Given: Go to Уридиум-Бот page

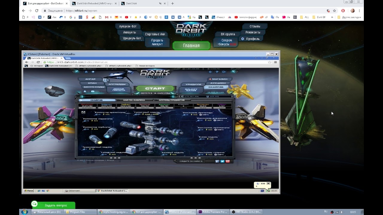Looking at the screenshot, I should 132,38.
